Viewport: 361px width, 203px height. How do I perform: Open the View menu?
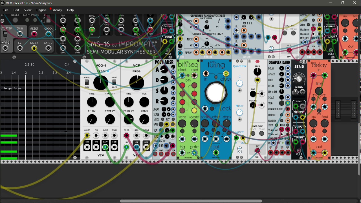point(28,10)
